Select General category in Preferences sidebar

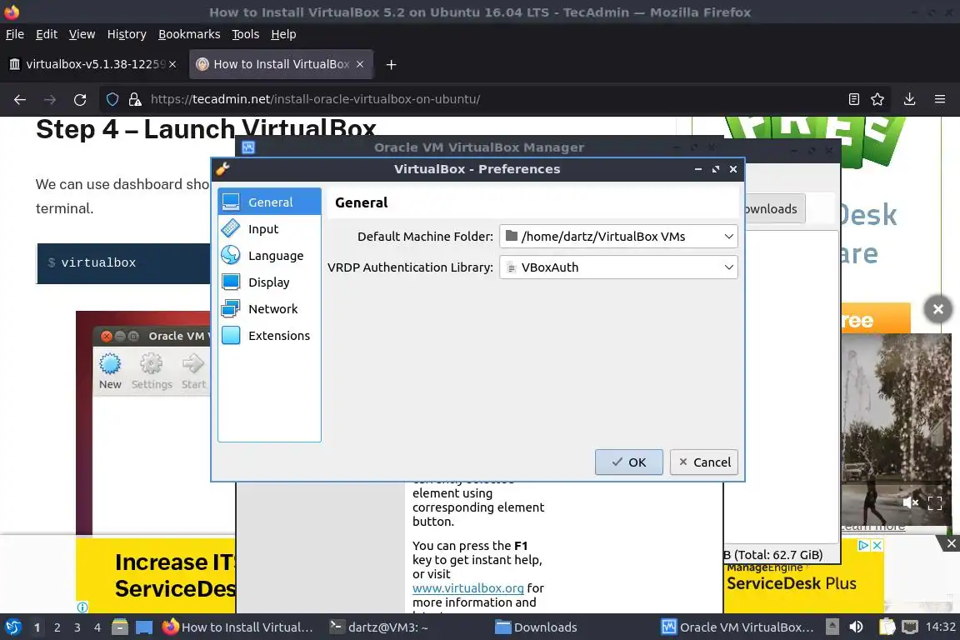pos(269,202)
